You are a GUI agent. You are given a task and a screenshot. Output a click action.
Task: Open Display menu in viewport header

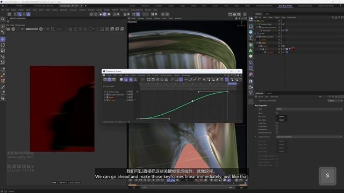[x=149, y=19]
